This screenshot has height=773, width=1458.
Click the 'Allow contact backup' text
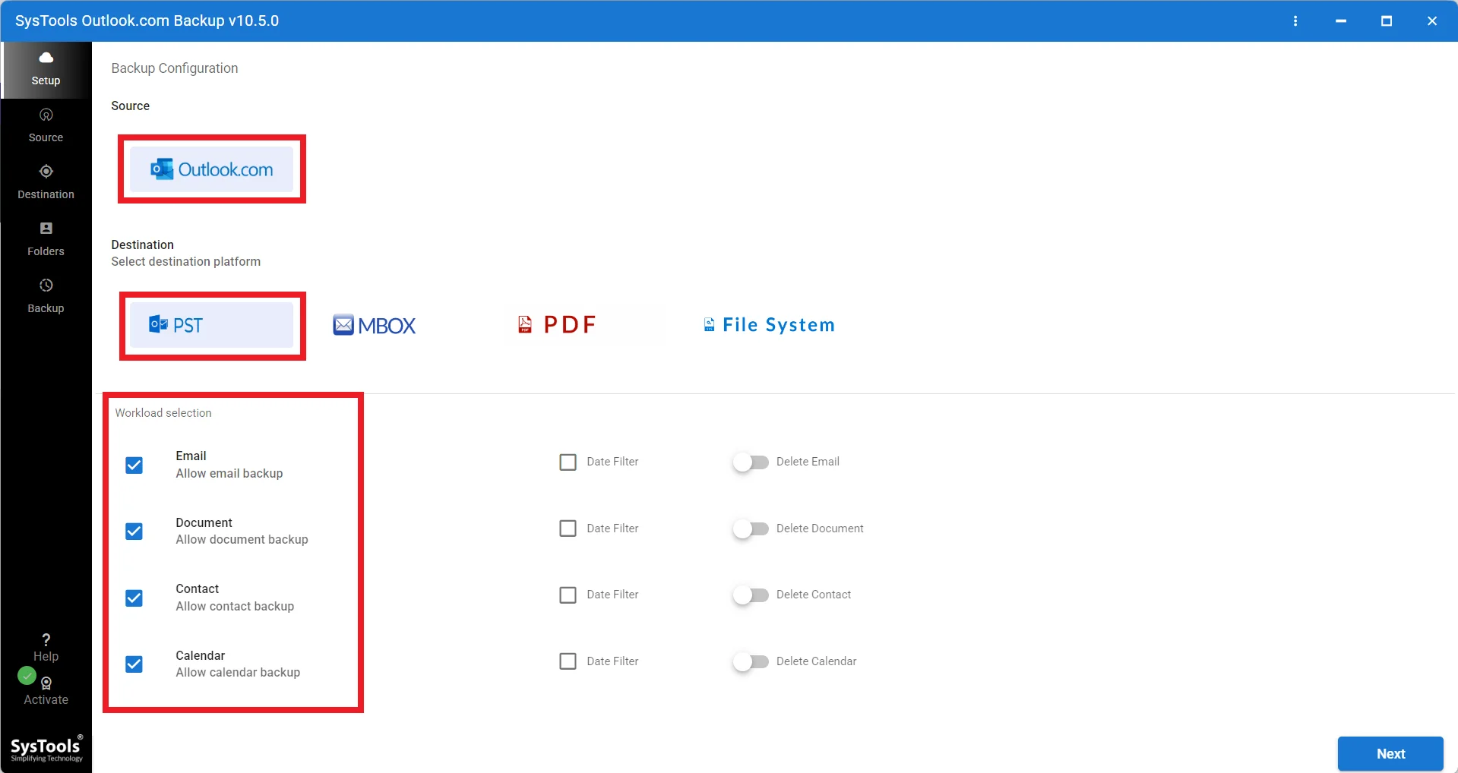click(x=235, y=606)
